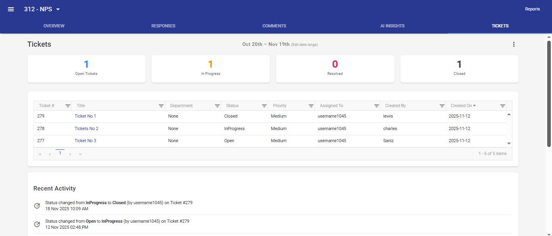This screenshot has height=236, width=552.
Task: Click the page vertical scrollbar
Action: (549, 93)
